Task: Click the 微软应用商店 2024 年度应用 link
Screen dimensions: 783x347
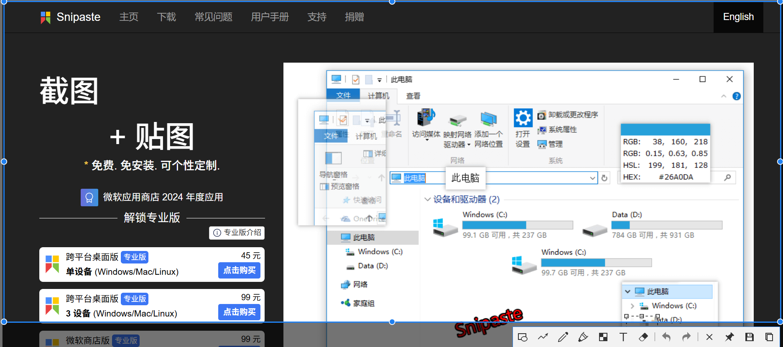Action: point(163,198)
